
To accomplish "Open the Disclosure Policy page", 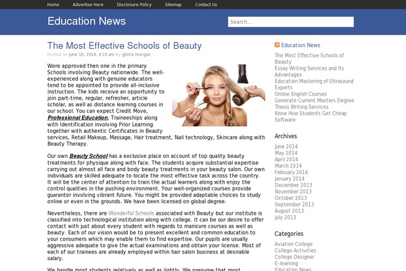I will click(134, 5).
